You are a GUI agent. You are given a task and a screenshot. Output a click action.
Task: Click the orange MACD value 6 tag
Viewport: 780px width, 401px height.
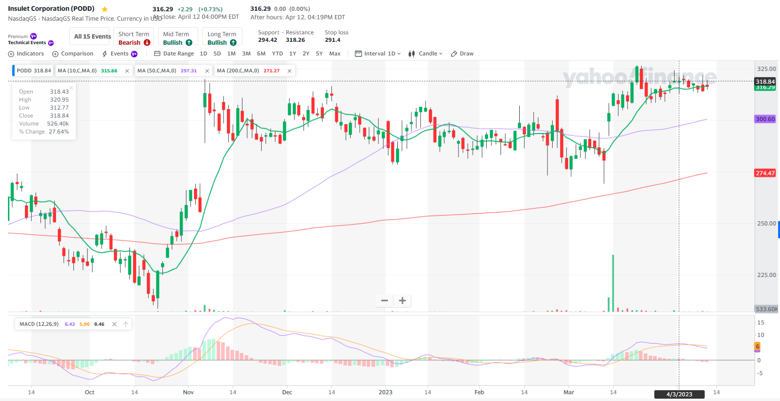click(757, 346)
